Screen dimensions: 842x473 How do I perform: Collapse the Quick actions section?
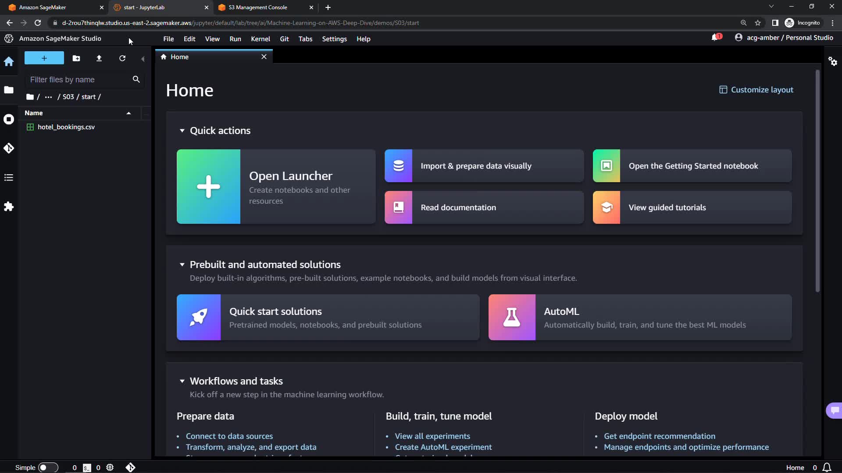pyautogui.click(x=182, y=131)
